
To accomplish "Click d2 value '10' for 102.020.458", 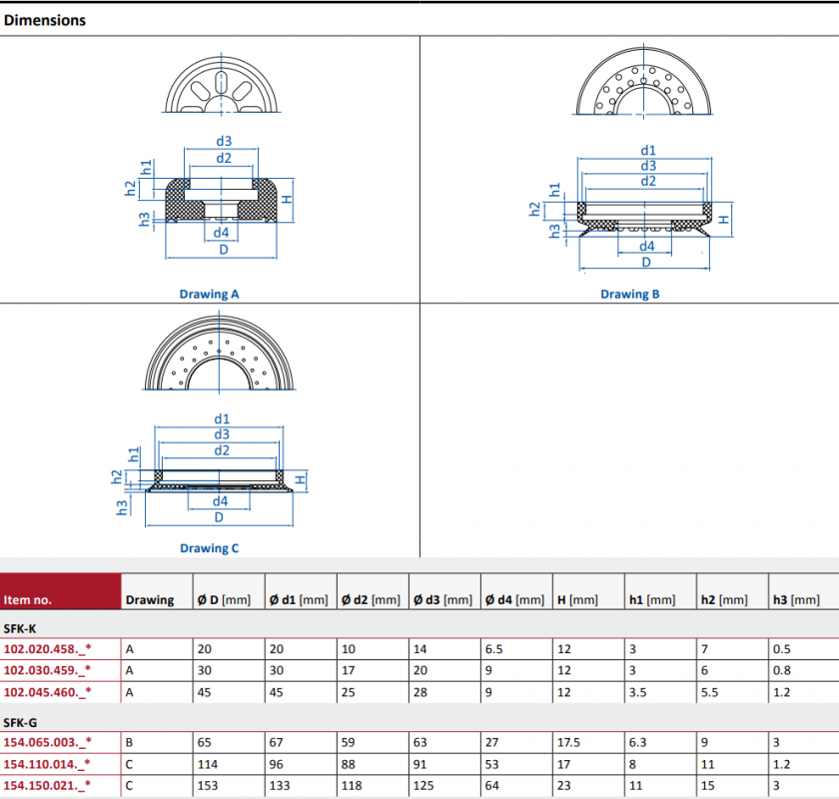I will coord(349,649).
